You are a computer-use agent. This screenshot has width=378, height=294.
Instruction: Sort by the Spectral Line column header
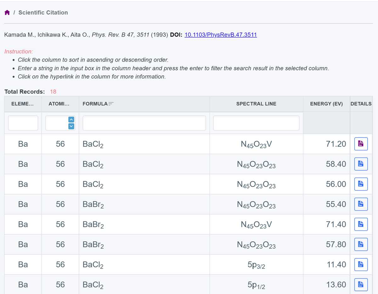(x=256, y=104)
